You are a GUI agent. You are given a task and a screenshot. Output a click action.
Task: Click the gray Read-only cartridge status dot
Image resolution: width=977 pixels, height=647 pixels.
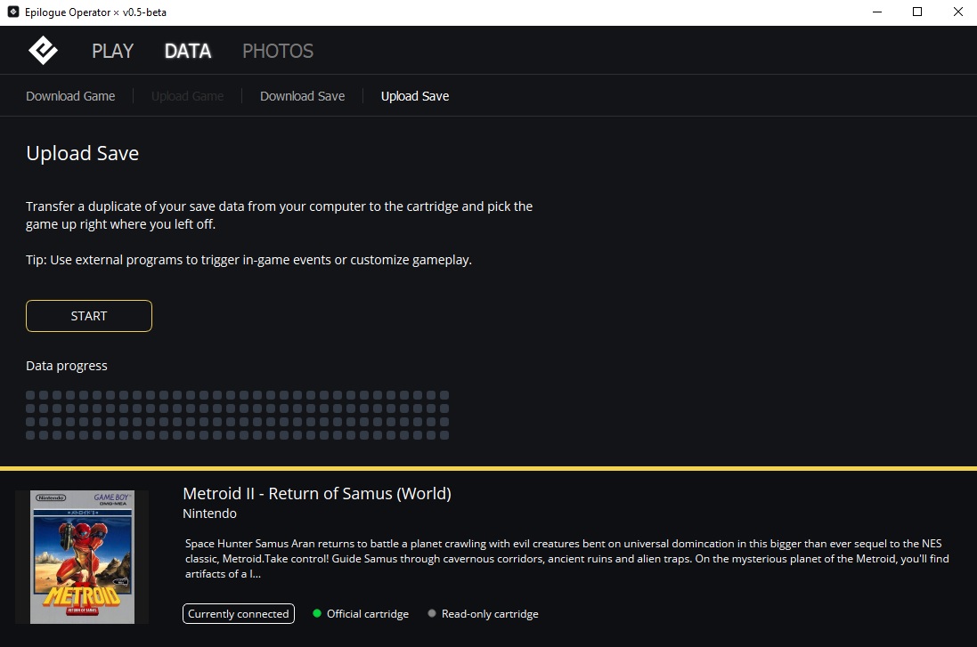point(432,613)
